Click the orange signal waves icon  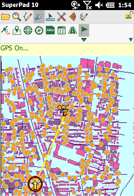pyautogui.click(x=73, y=17)
